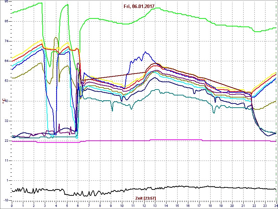Click hour 3 on the time axis
278x209 pixels.
[x=45, y=205]
